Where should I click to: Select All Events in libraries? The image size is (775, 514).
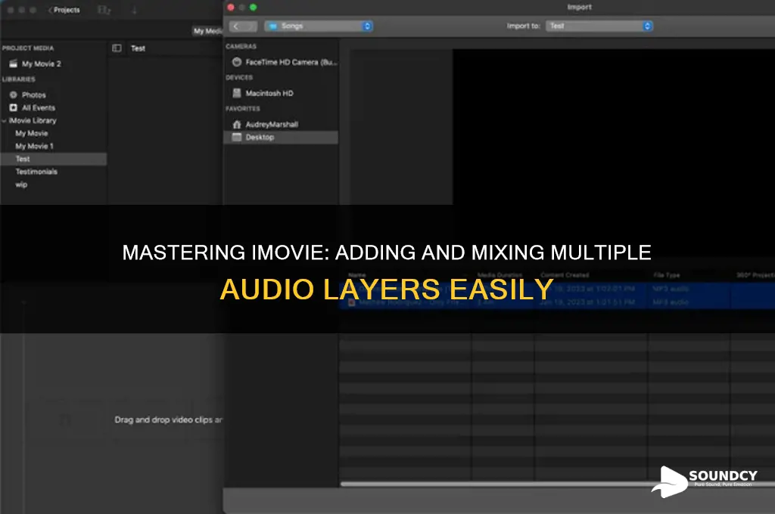[x=39, y=107]
